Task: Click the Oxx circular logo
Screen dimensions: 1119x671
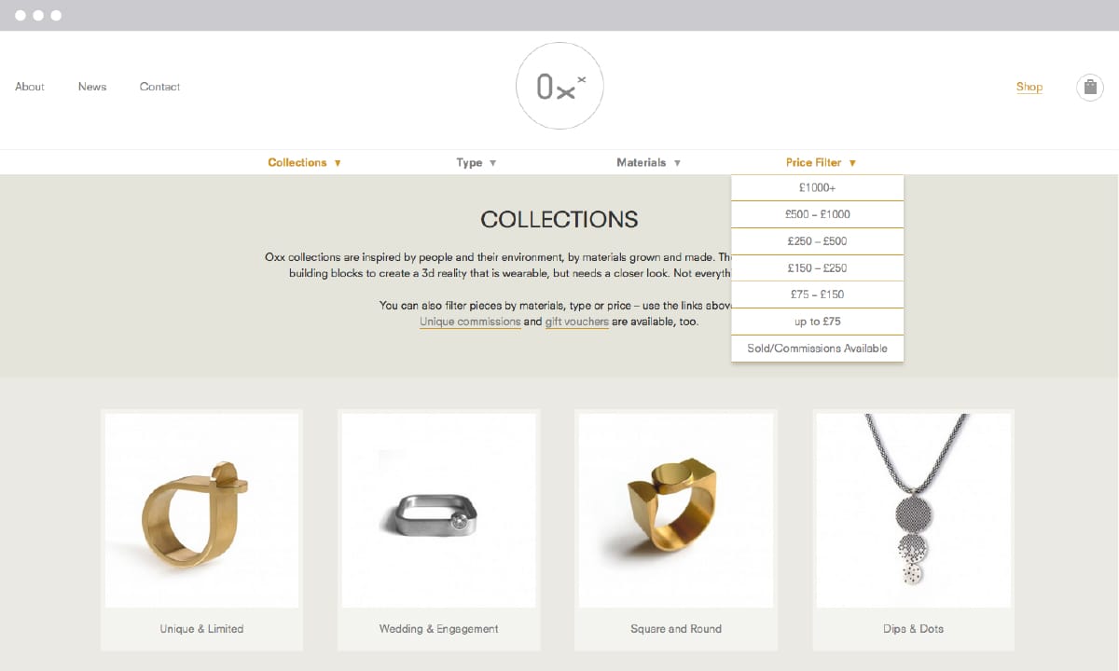Action: click(559, 86)
